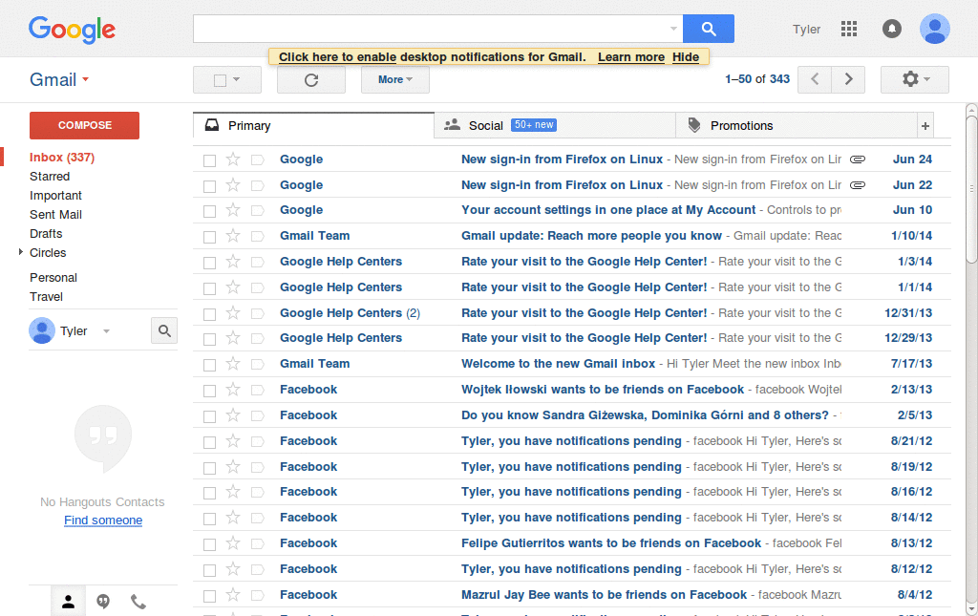Open the More dropdown
The width and height of the screenshot is (978, 616).
(x=394, y=79)
